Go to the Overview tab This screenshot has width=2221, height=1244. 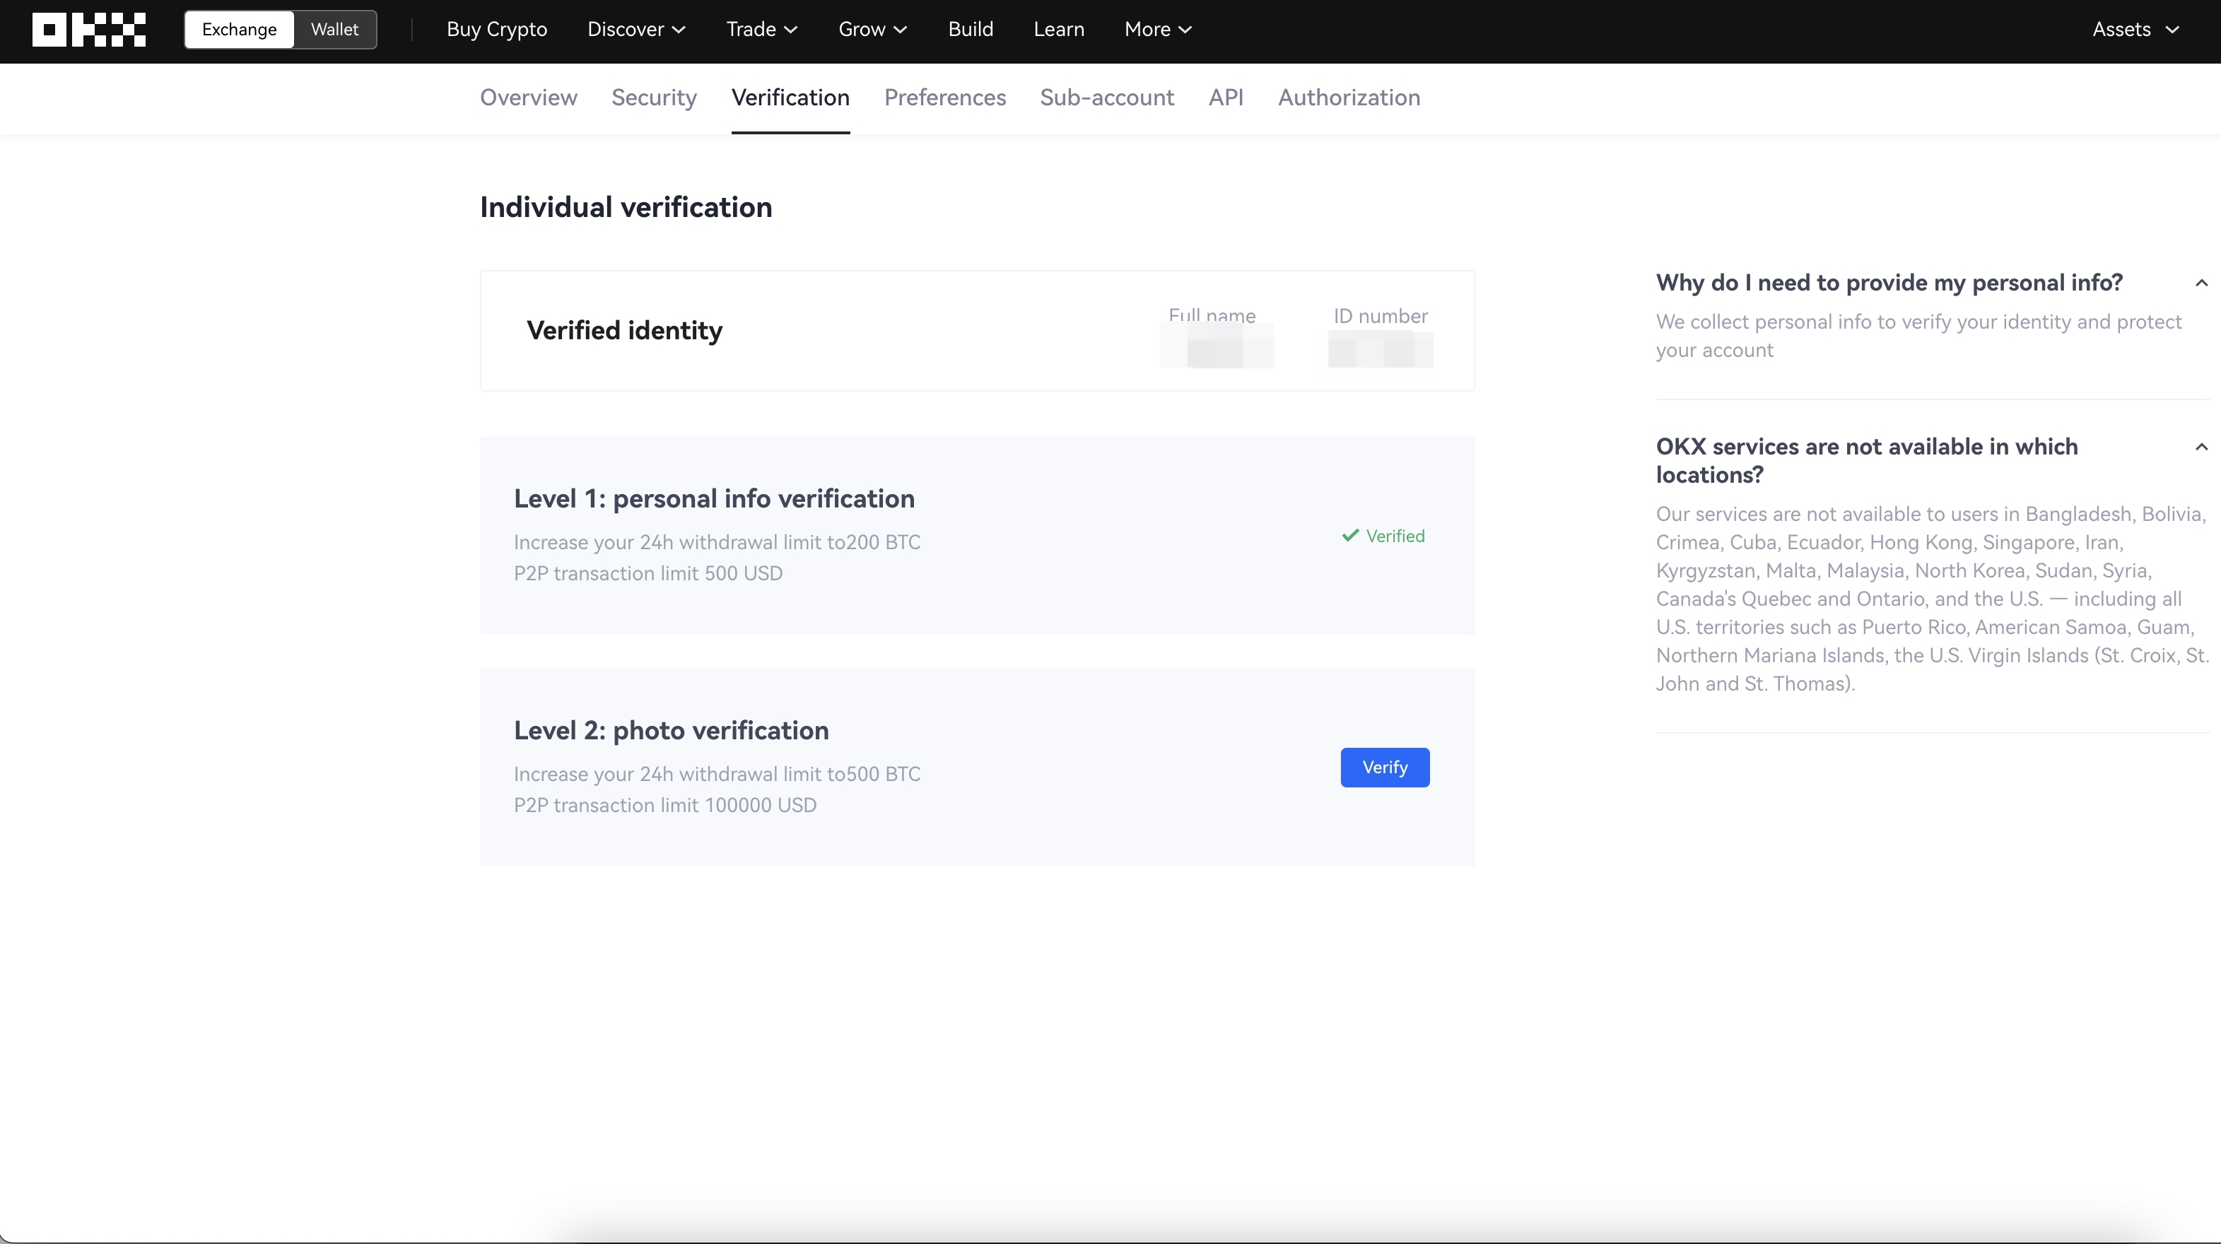[529, 98]
